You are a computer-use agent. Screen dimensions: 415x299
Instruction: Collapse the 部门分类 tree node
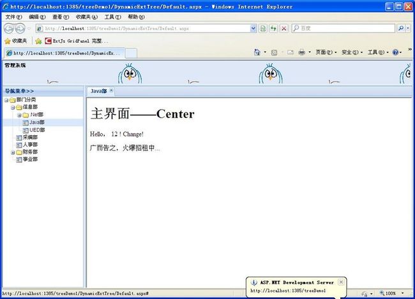click(x=6, y=100)
